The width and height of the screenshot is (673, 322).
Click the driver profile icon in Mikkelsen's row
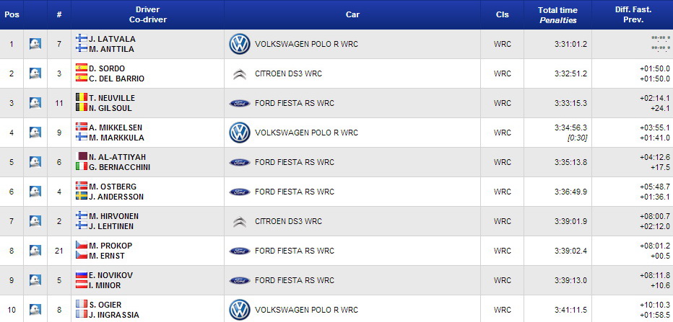[35, 133]
